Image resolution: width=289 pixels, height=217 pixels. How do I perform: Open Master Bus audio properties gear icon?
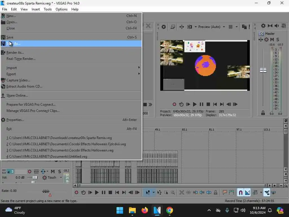[x=263, y=26]
